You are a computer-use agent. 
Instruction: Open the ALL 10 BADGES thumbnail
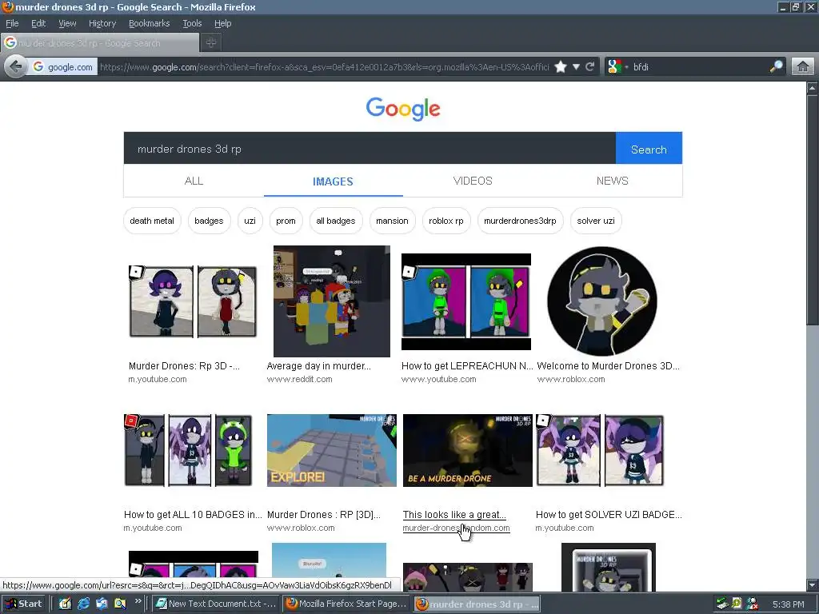coord(188,450)
